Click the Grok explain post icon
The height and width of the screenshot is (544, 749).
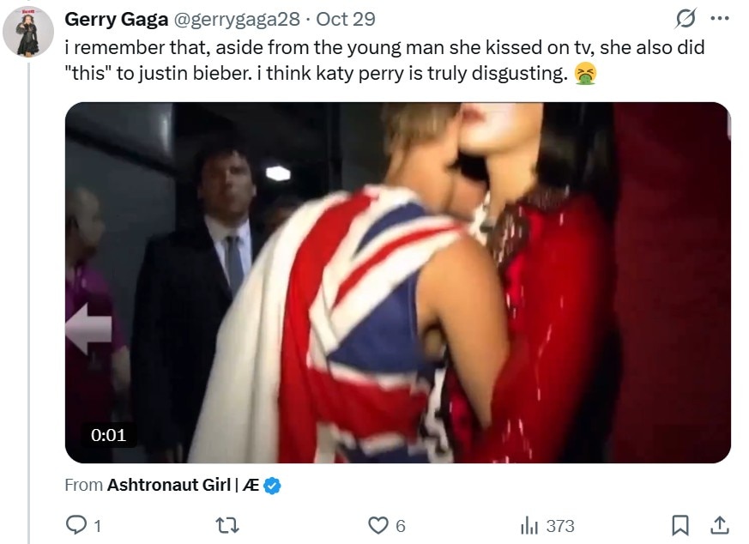click(686, 19)
